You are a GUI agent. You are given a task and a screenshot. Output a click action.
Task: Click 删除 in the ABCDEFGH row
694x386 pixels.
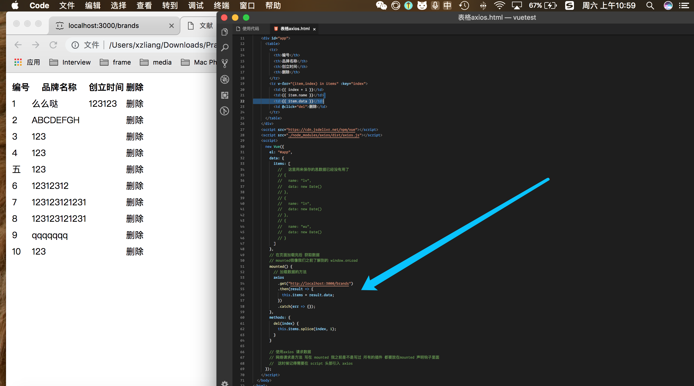[135, 120]
